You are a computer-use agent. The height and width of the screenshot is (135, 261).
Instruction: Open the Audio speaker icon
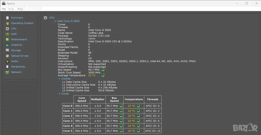tap(7, 61)
